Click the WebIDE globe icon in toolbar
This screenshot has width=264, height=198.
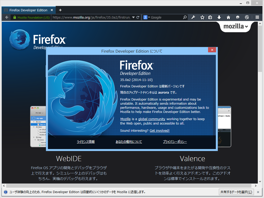tap(247, 17)
